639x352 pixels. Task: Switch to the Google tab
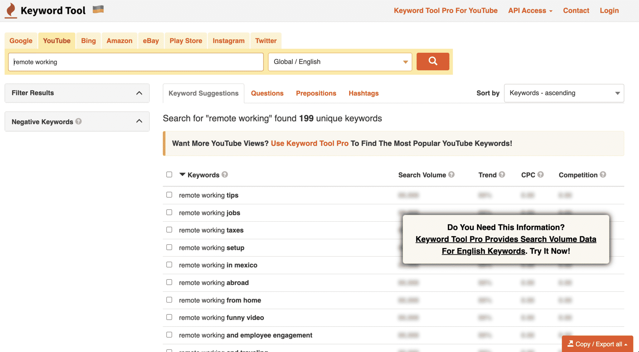click(x=21, y=41)
